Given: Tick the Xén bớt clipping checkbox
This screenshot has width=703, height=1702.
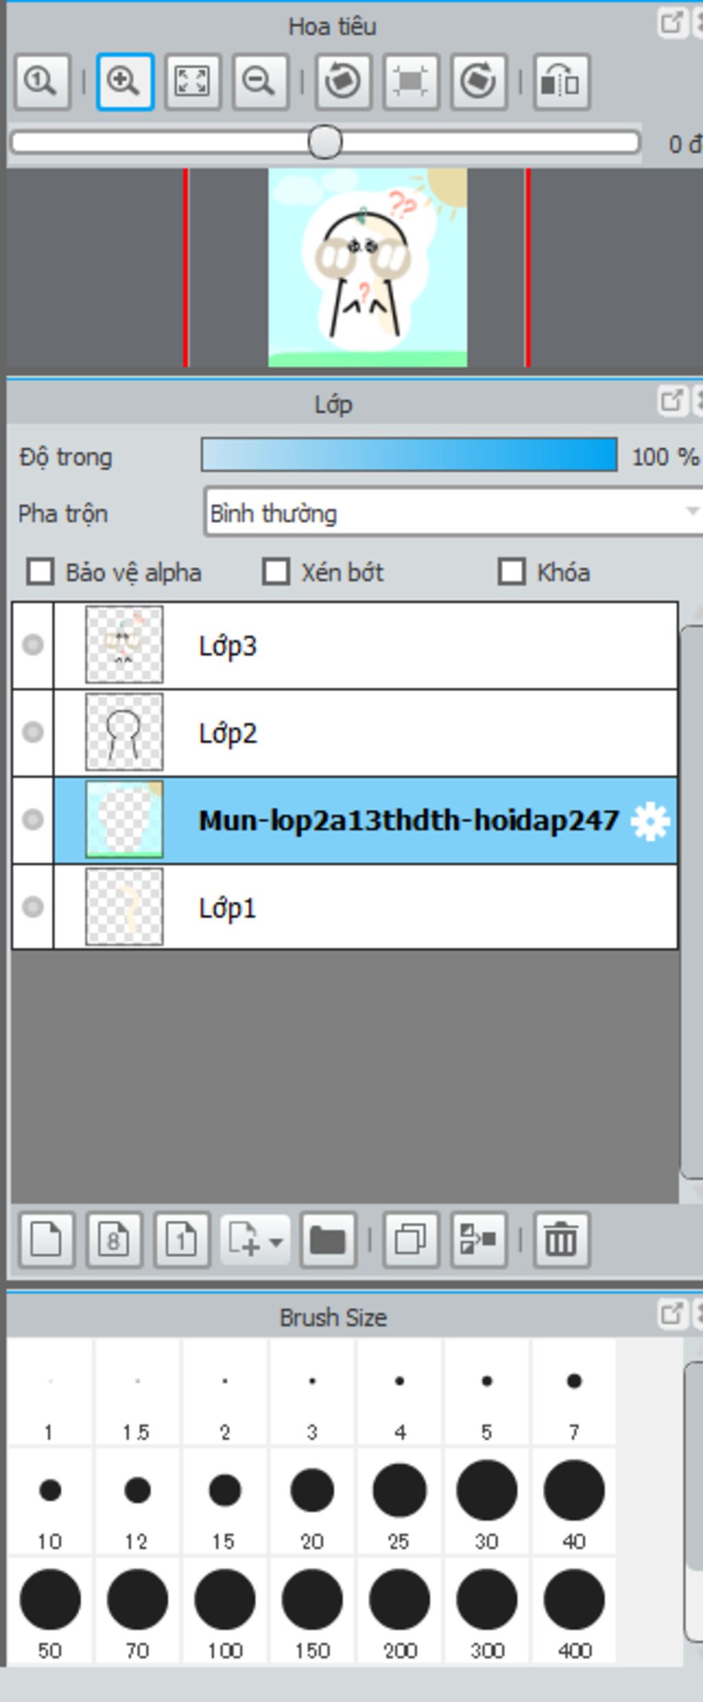Looking at the screenshot, I should (x=276, y=572).
